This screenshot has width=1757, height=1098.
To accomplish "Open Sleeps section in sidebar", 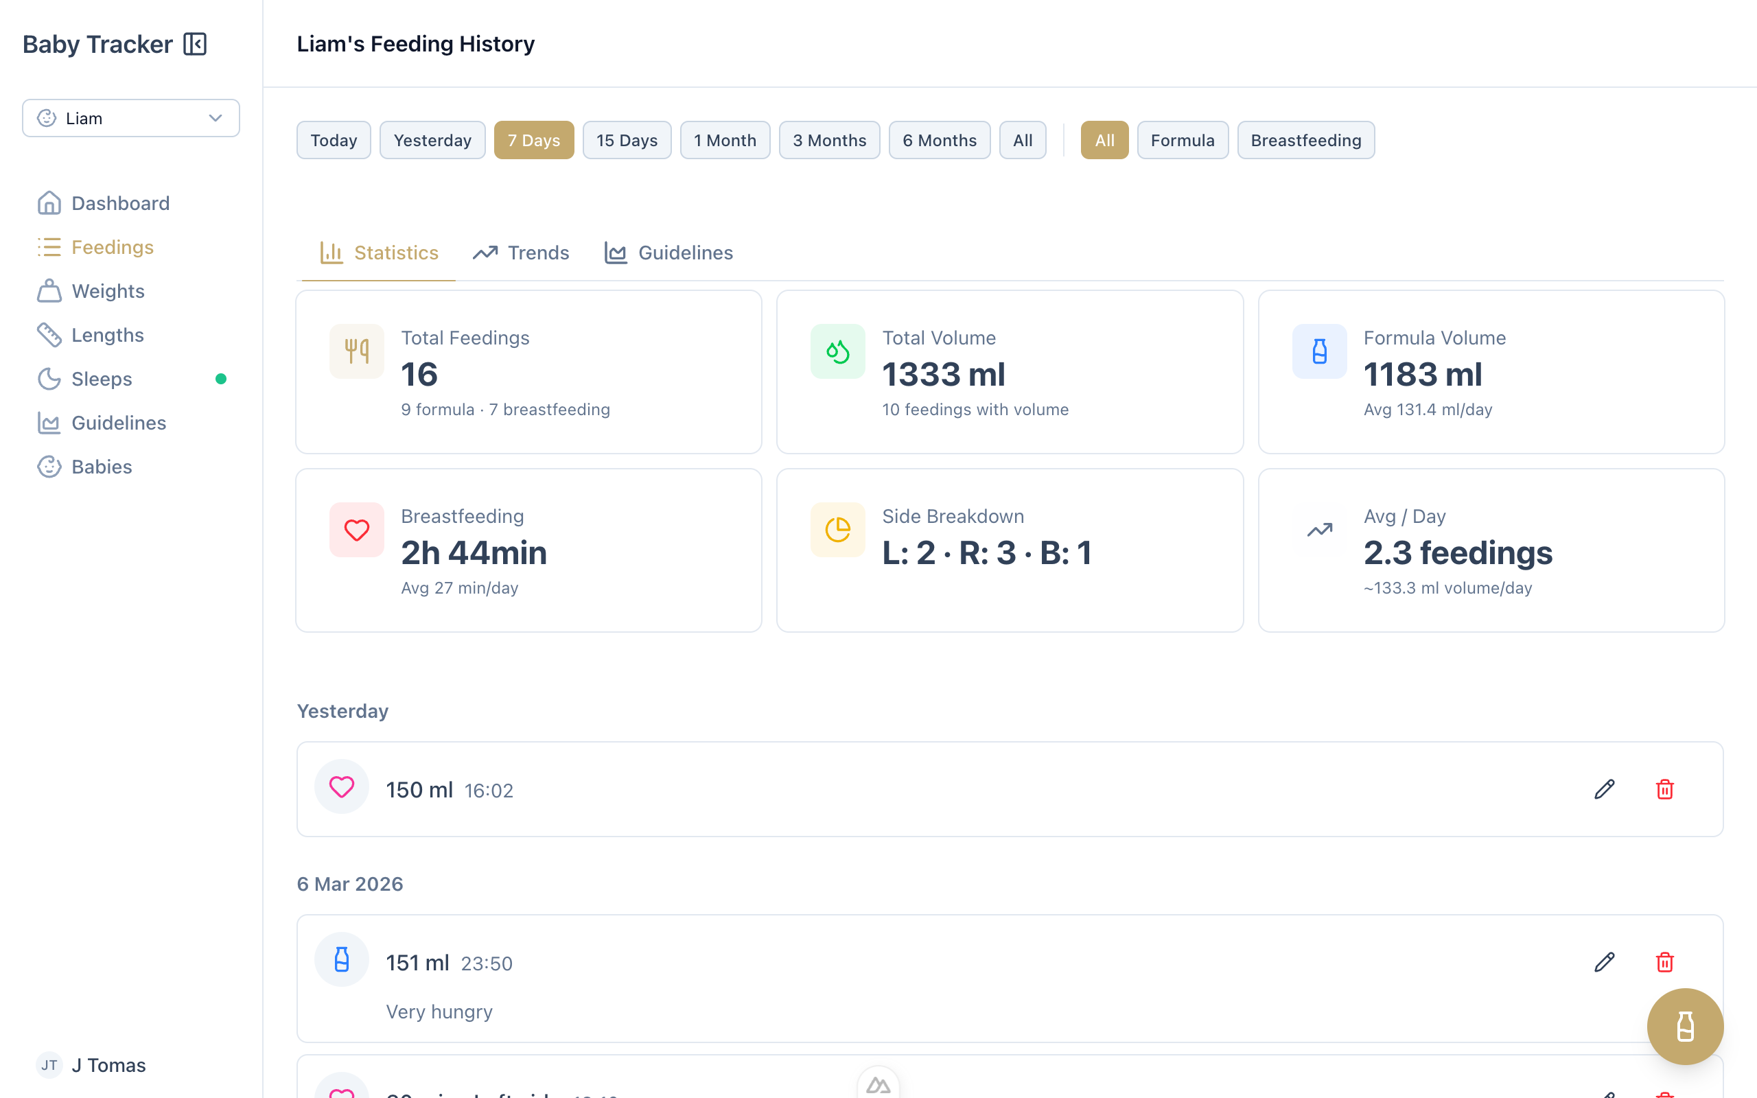I will tap(102, 379).
